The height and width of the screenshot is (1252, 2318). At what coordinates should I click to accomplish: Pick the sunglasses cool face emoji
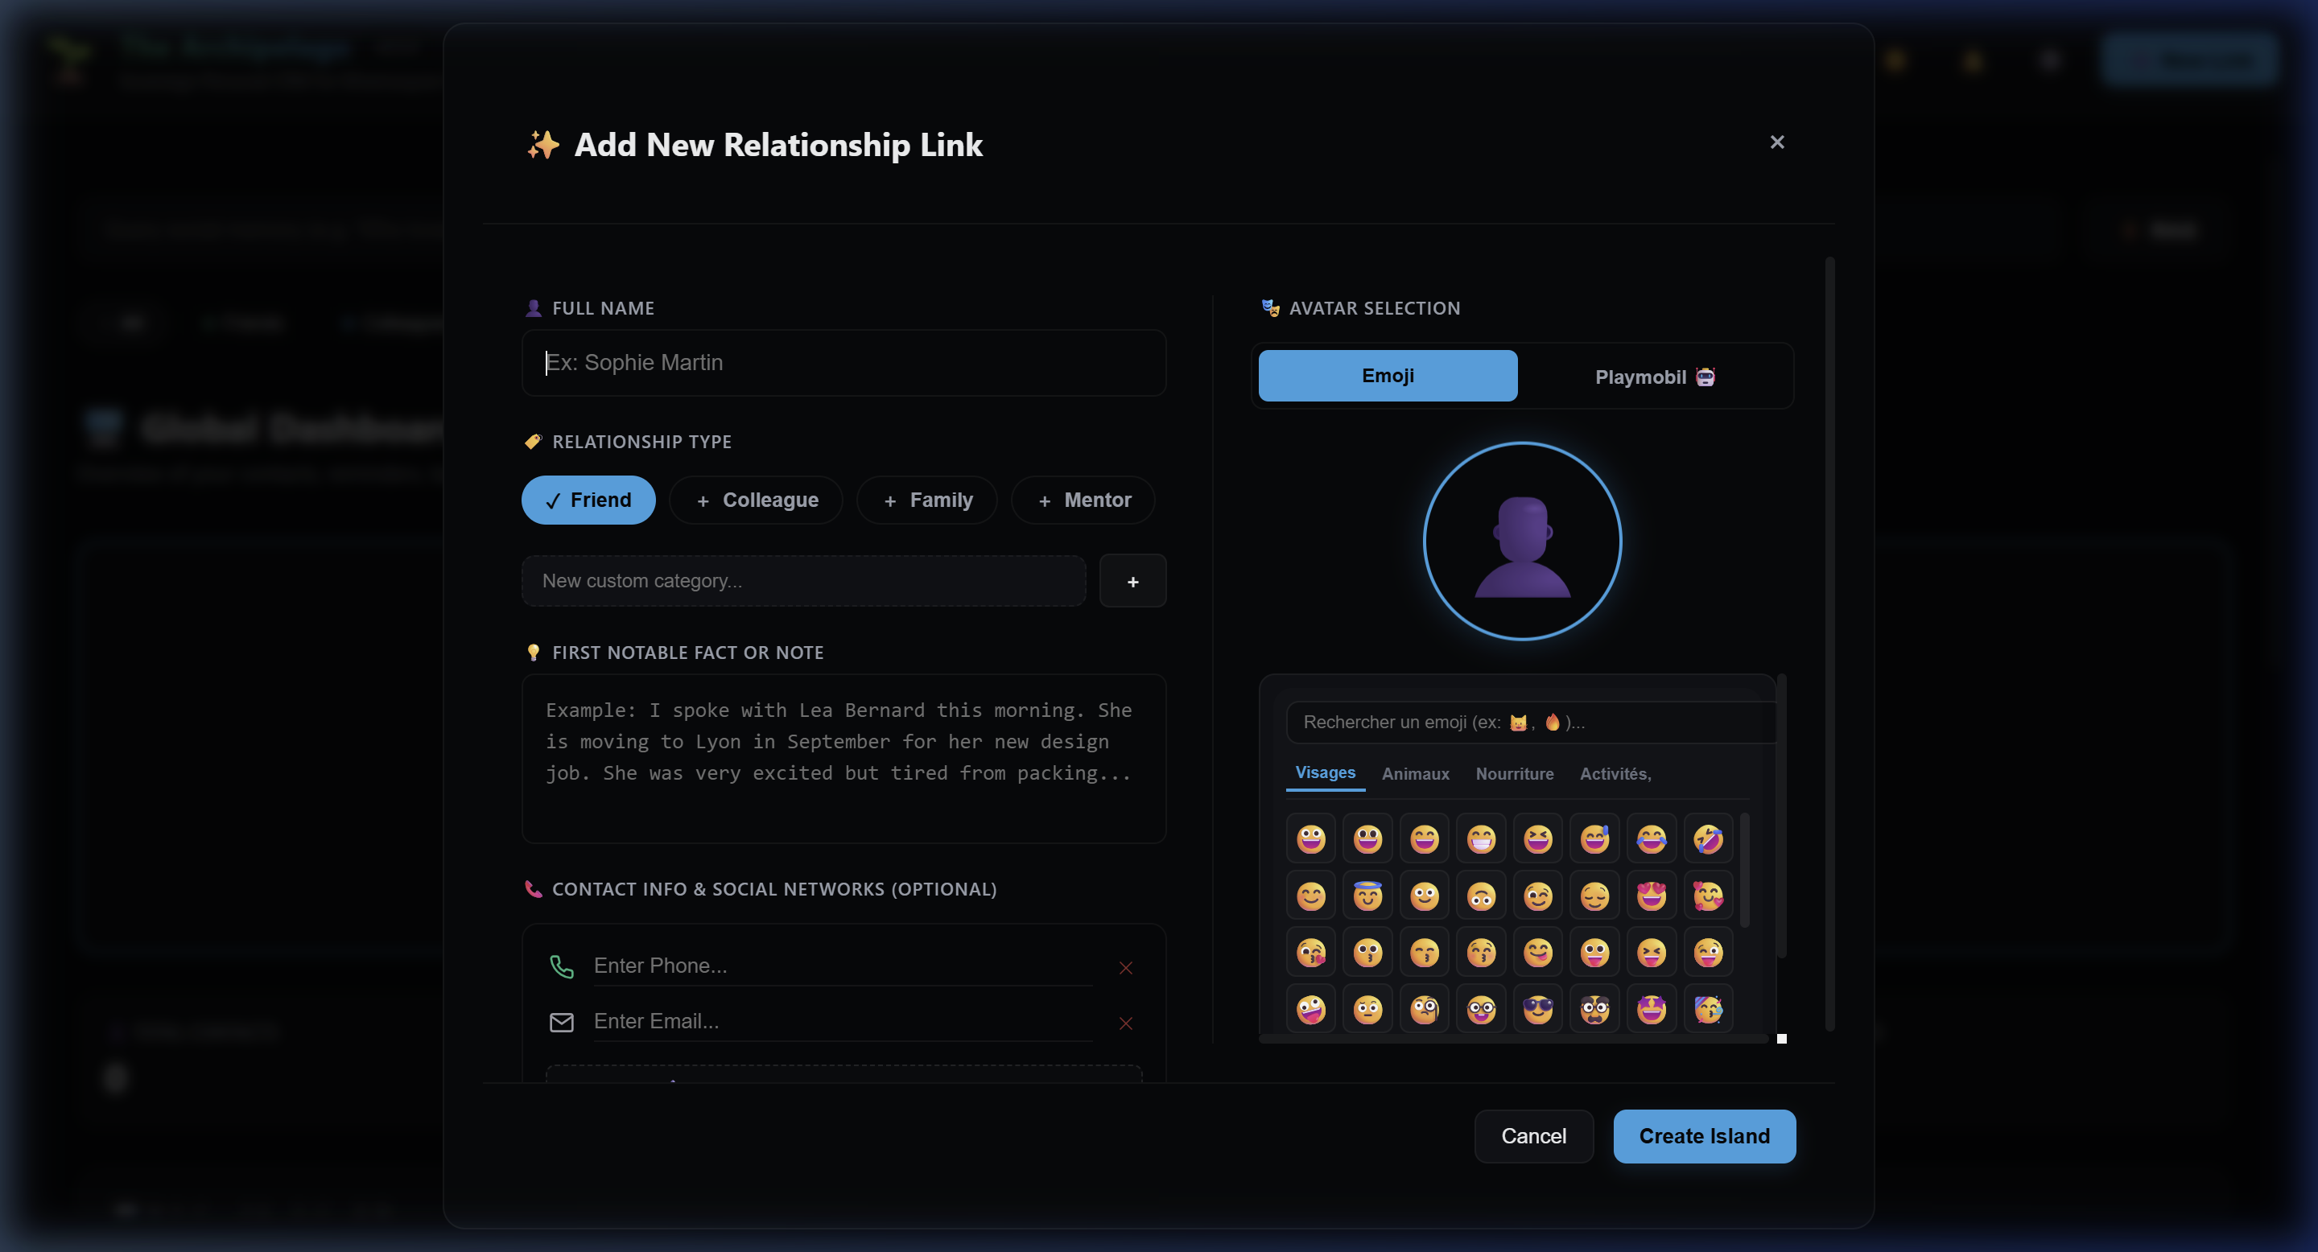(x=1538, y=1009)
